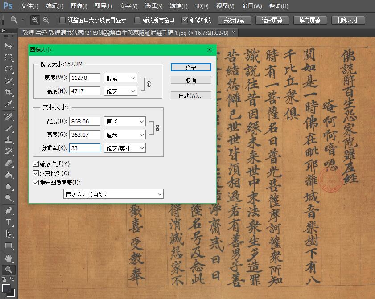Click the Zoom Out option icon
This screenshot has width=375, height=299.
[x=45, y=20]
